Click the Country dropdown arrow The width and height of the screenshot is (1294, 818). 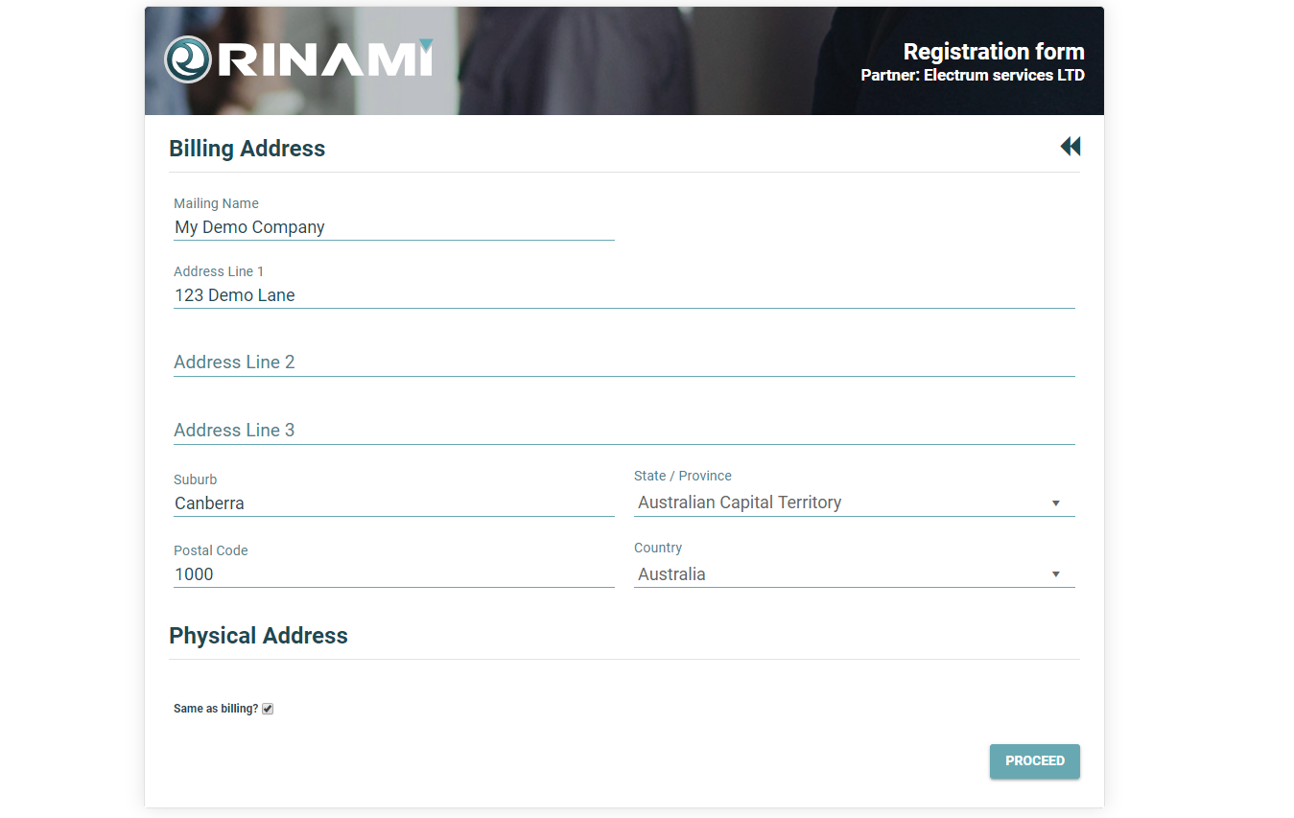click(1055, 574)
